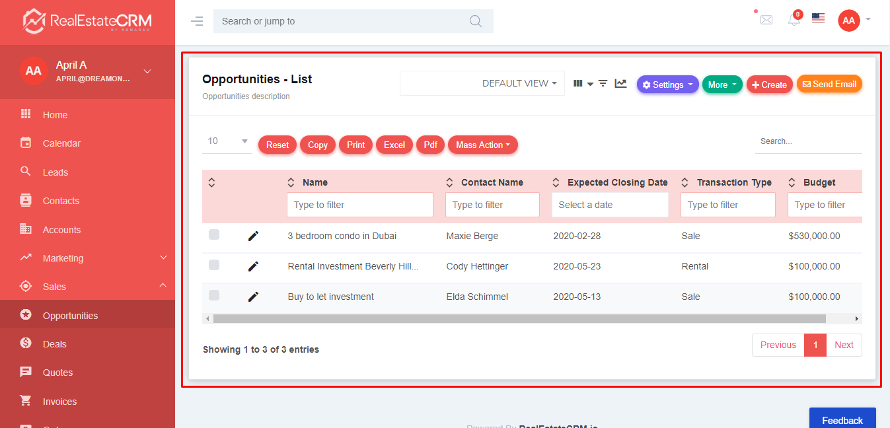Tick the Buy to let investment checkbox
This screenshot has width=890, height=428.
214,295
